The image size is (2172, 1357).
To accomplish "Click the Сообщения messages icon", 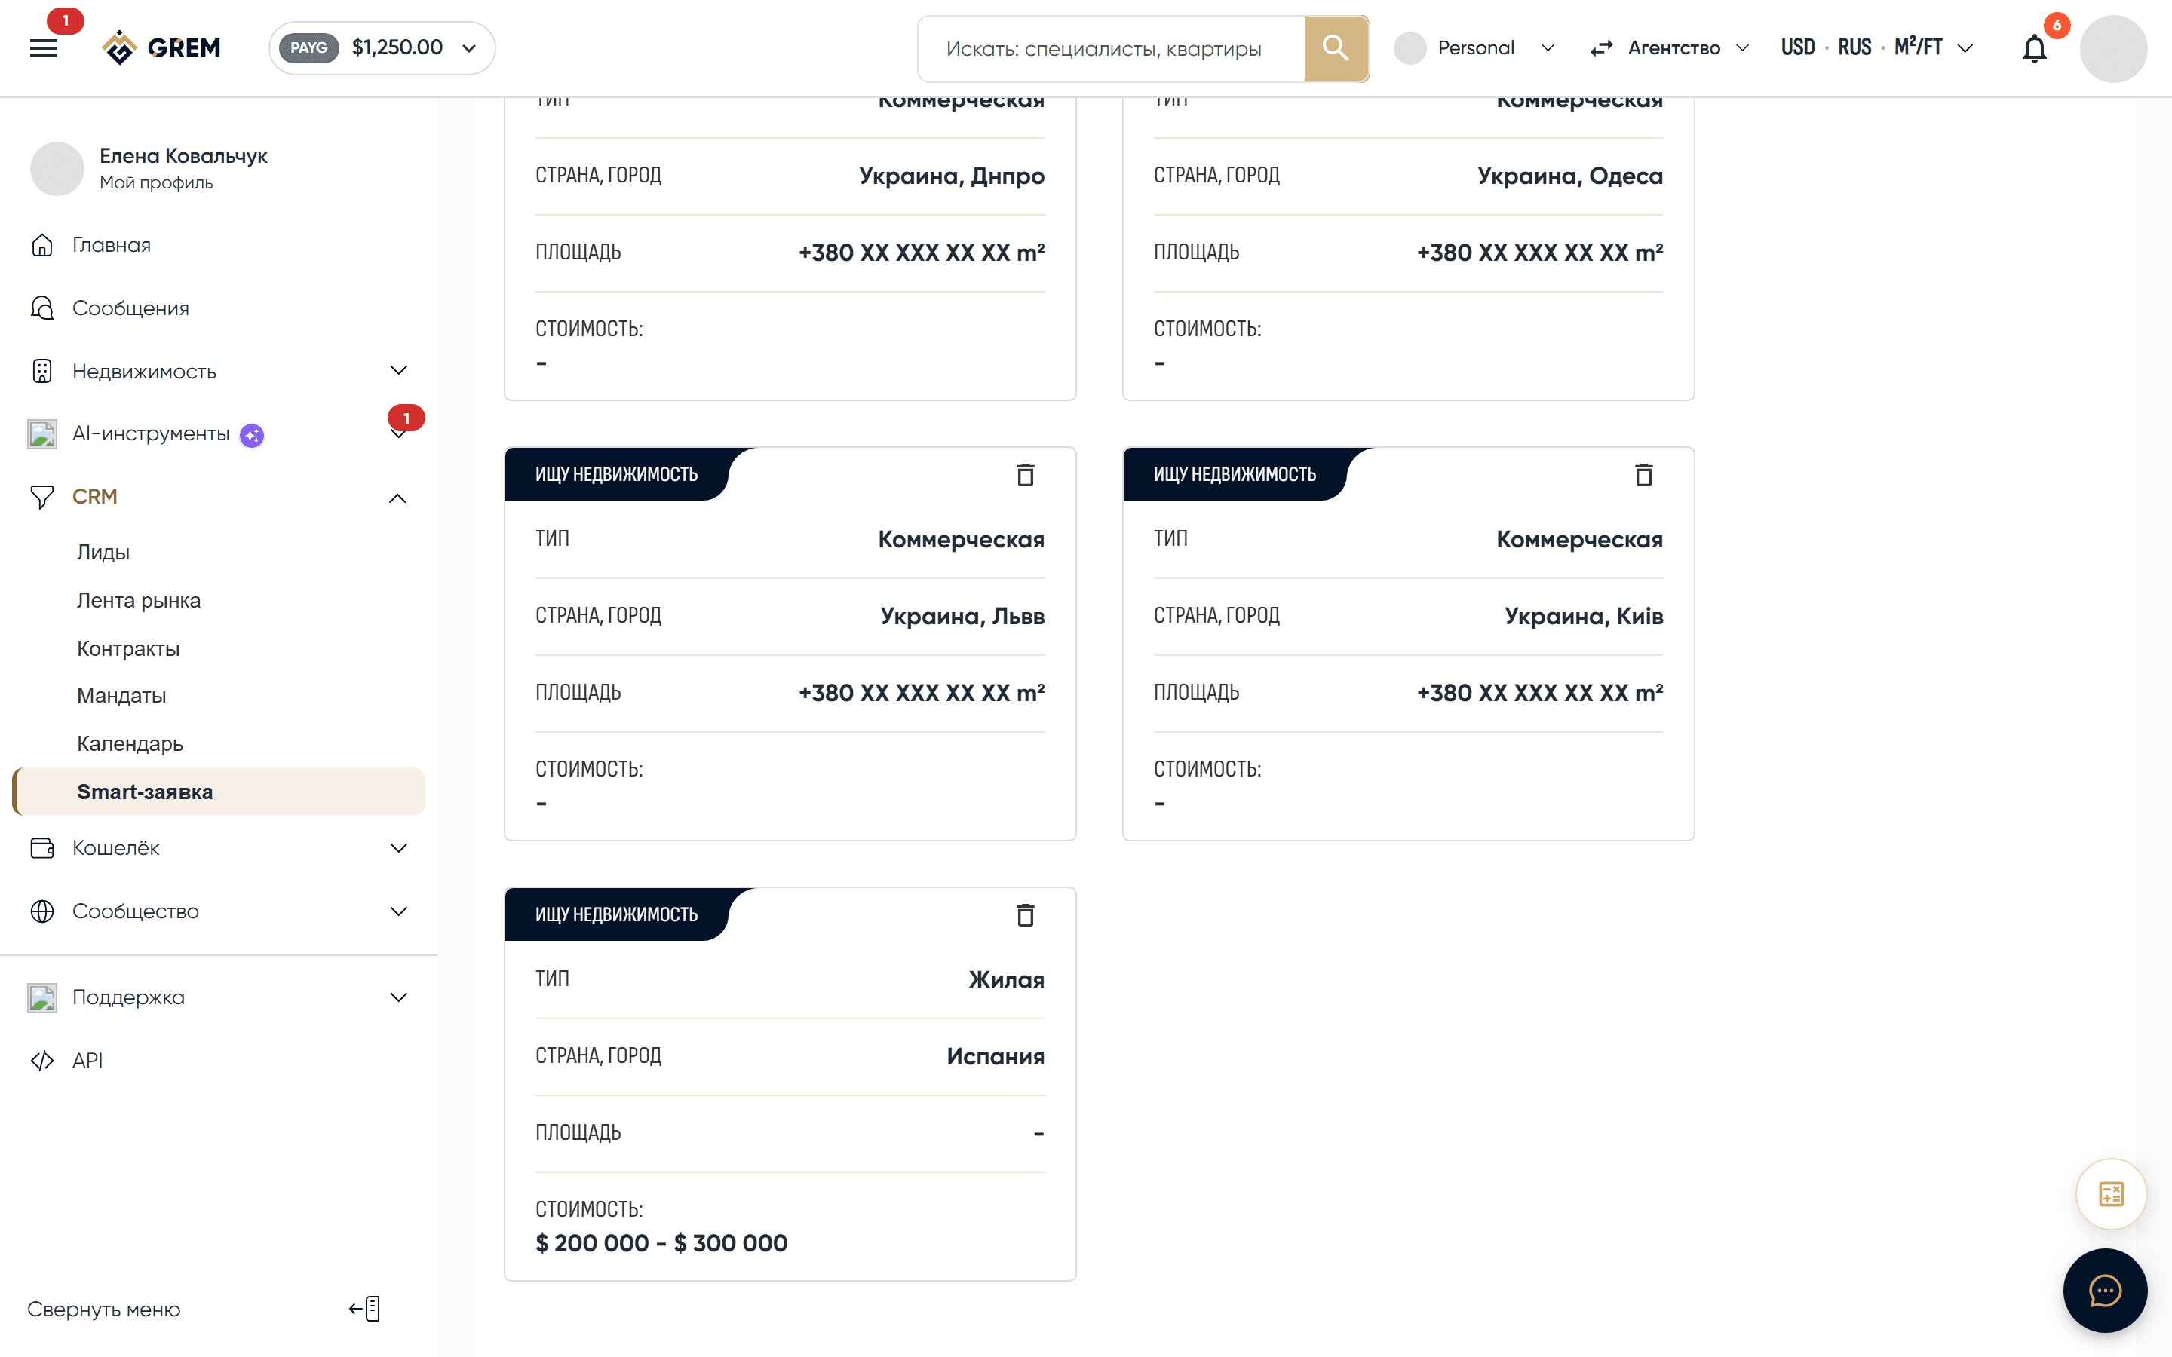I will pyautogui.click(x=42, y=308).
